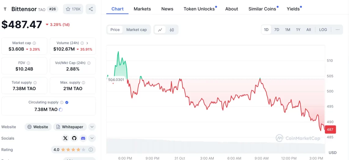Set chart range to 1M
Screen dimensions: 349x160
tap(287, 30)
